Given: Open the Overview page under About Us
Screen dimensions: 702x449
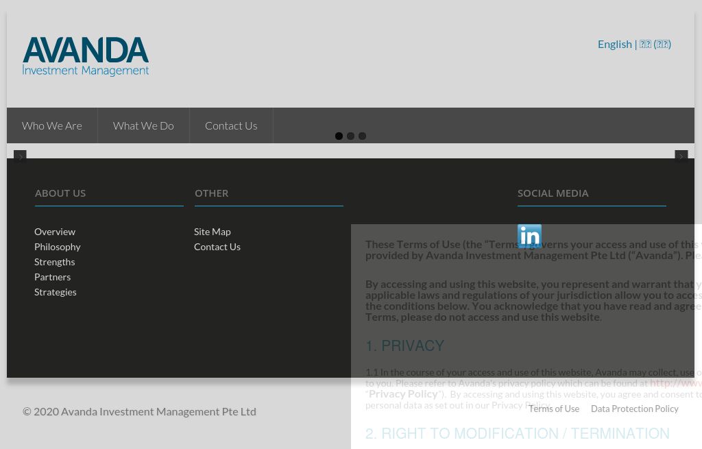Looking at the screenshot, I should point(55,231).
